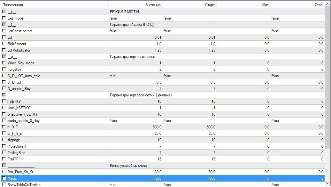Open the D_D_LOT_auto_calc value true cell
The width and height of the screenshot is (331, 187).
pyautogui.click(x=135, y=76)
